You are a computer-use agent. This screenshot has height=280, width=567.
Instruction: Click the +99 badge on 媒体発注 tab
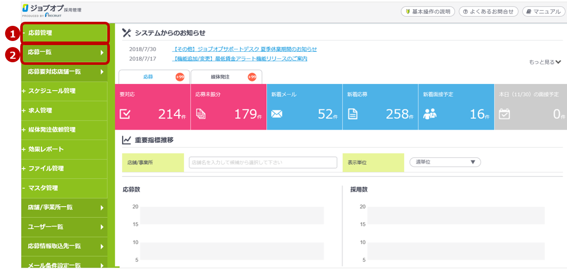tap(252, 77)
